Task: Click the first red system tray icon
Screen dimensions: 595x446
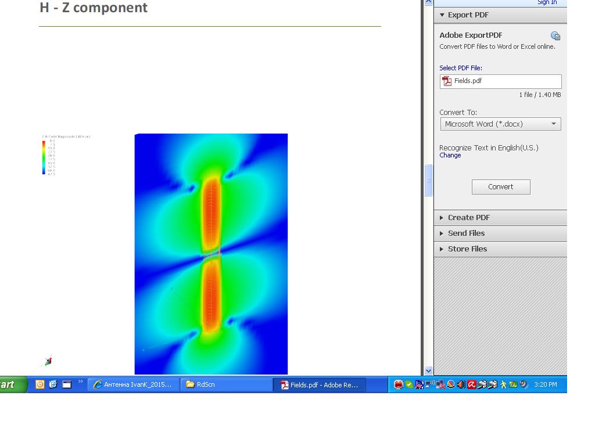Action: pyautogui.click(x=398, y=384)
